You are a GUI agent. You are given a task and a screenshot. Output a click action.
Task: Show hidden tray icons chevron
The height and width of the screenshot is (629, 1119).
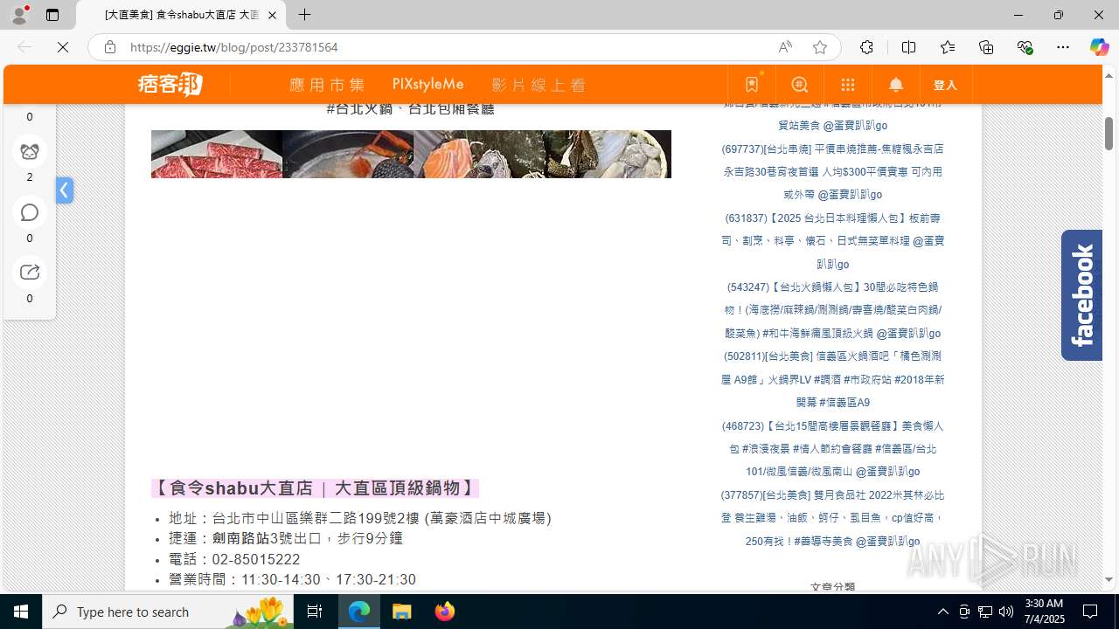942,612
